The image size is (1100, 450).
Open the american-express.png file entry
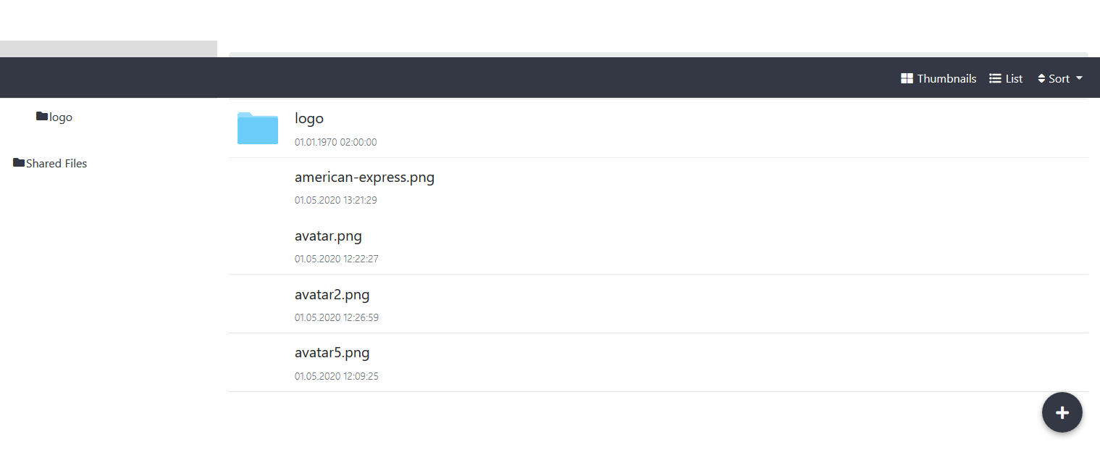coord(364,177)
